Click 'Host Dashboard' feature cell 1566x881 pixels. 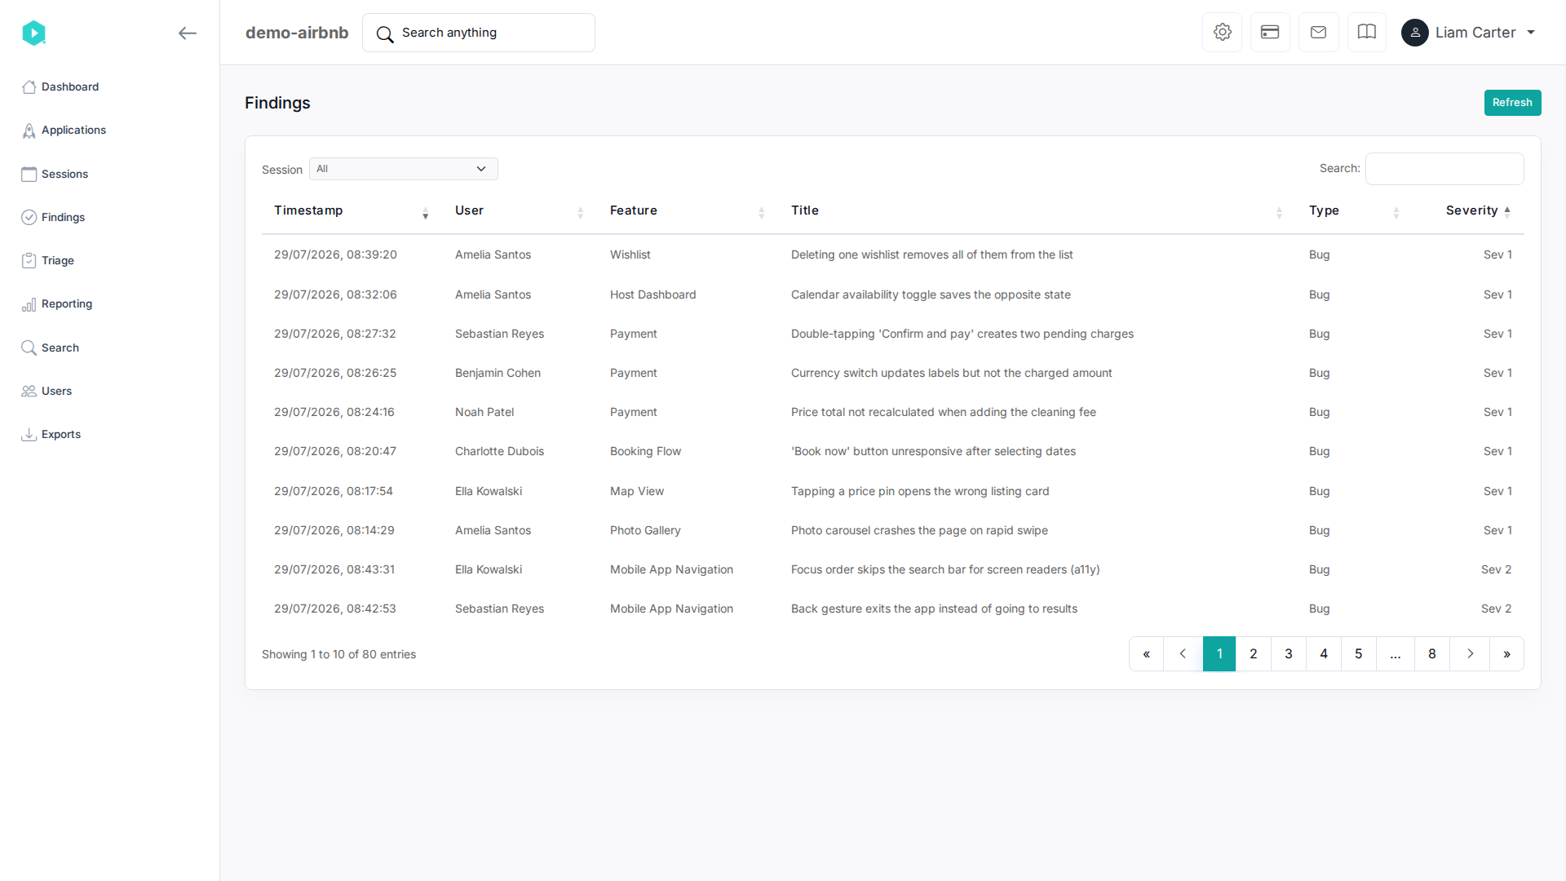[x=652, y=294]
